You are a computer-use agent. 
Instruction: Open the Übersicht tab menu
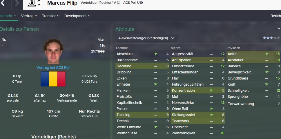point(8,16)
